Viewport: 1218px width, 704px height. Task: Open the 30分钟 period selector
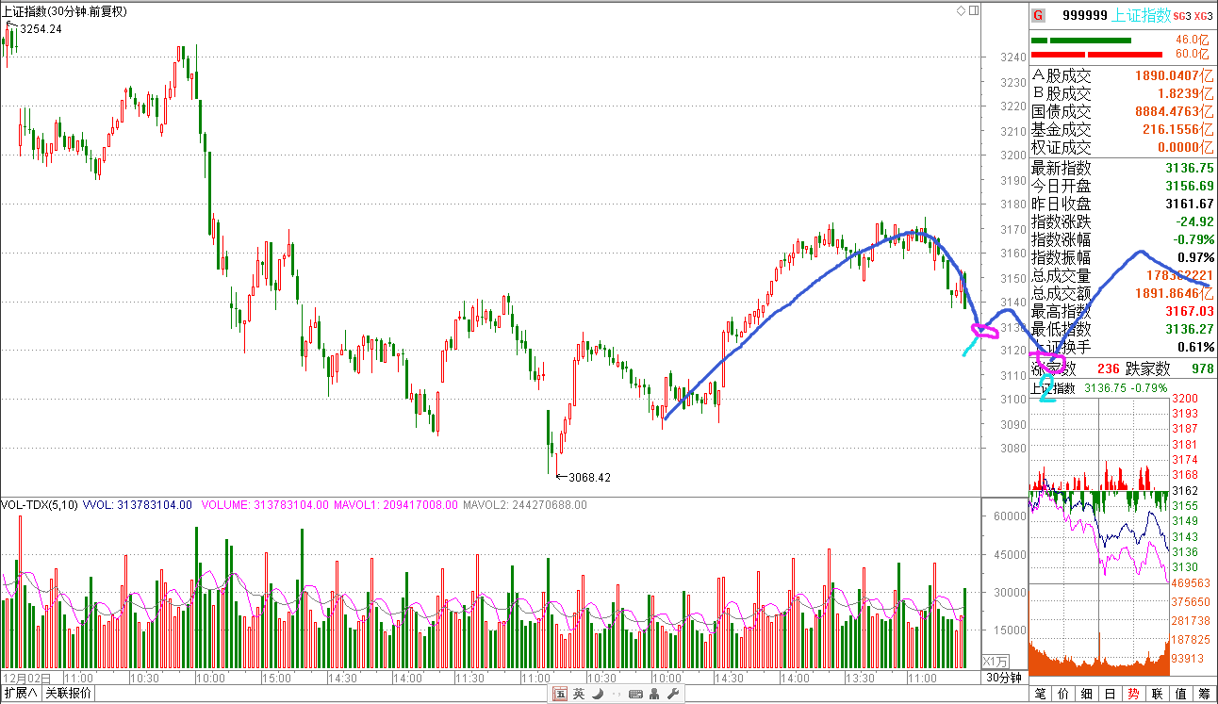point(1003,678)
